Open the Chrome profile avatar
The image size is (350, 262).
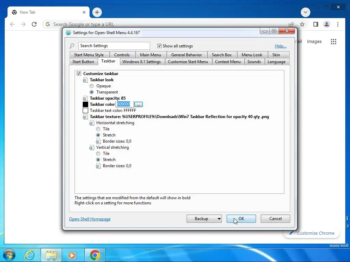327,24
